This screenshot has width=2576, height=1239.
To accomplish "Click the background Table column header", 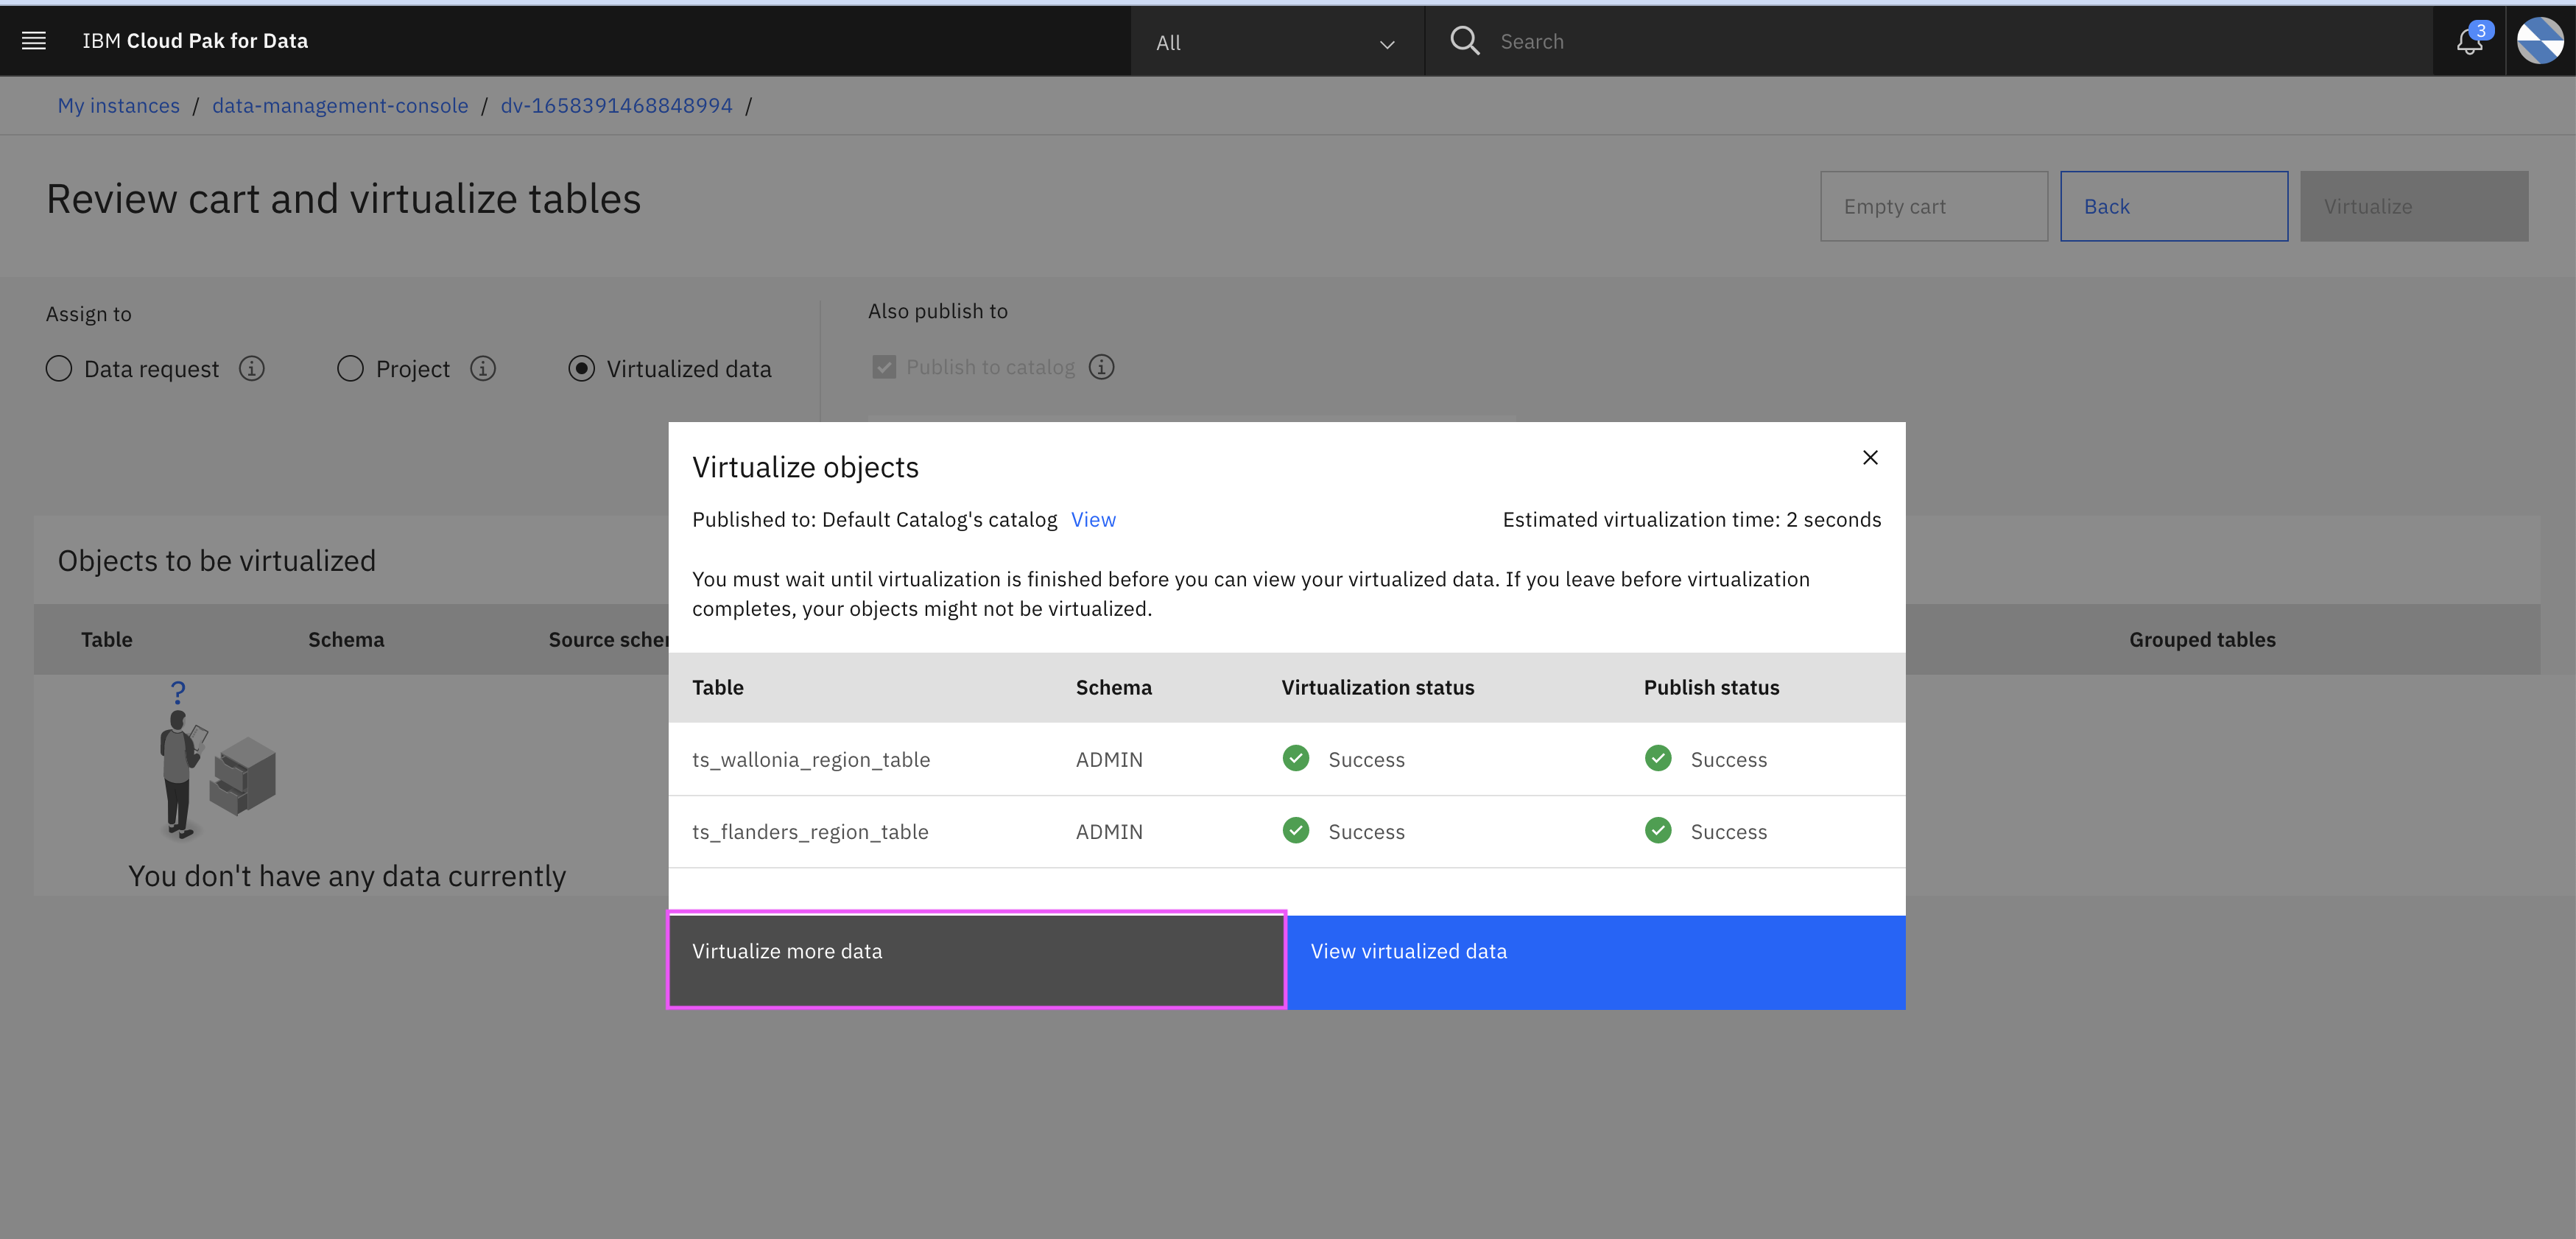I will click(106, 639).
